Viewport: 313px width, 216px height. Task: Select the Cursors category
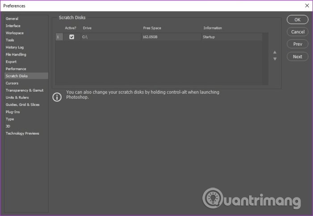tap(12, 83)
